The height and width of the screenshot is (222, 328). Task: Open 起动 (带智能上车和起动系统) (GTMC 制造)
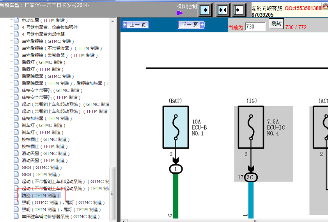pyautogui.click(x=65, y=104)
